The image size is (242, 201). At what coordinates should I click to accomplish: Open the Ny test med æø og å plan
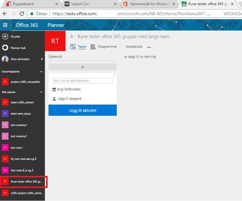(22, 159)
